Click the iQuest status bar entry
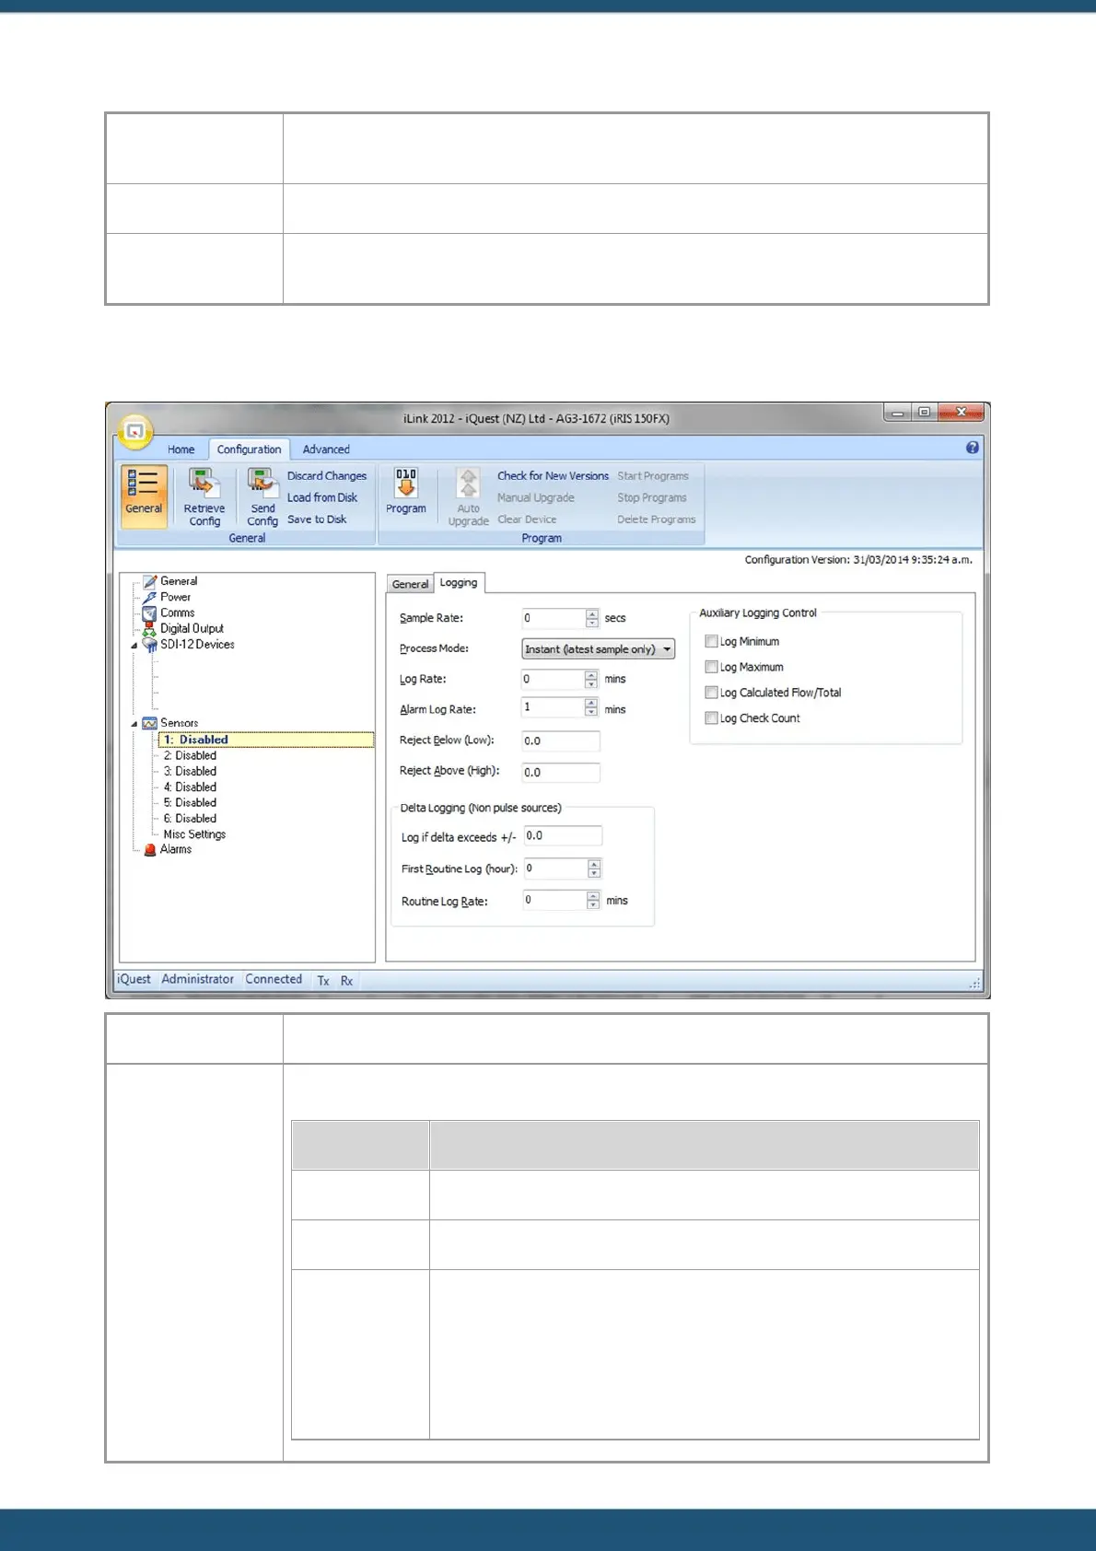The height and width of the screenshot is (1551, 1096). (134, 979)
